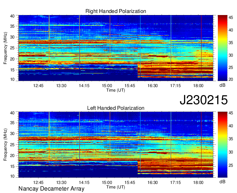Click the top plot's Frequency (MHz) axis label
Viewport: 237px width, 193px height.
click(5, 48)
